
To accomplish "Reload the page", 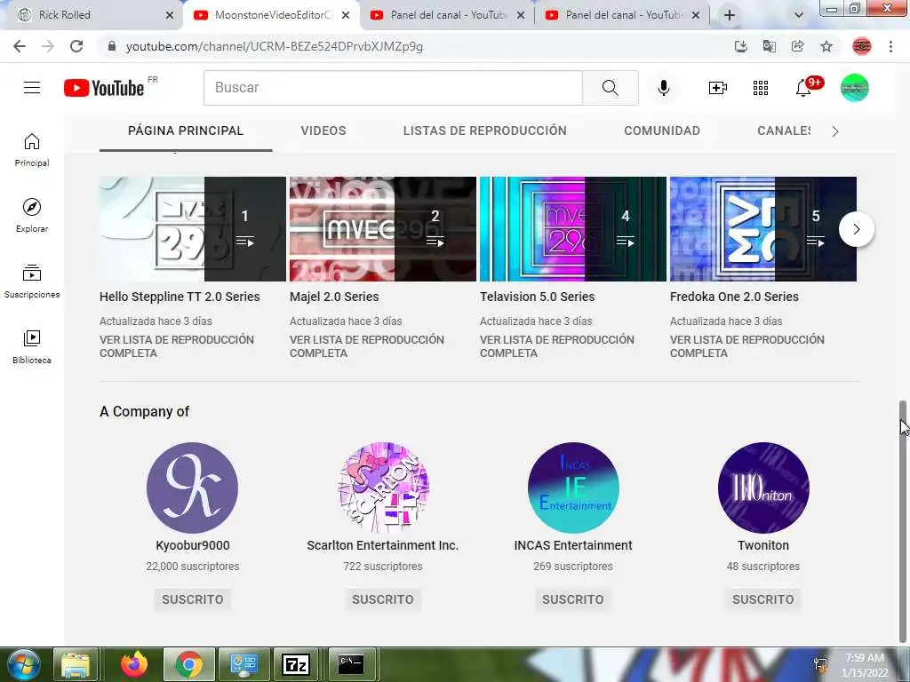I will coord(76,46).
